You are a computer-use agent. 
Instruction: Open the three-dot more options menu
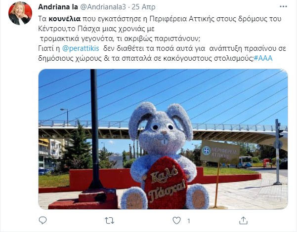pyautogui.click(x=283, y=6)
